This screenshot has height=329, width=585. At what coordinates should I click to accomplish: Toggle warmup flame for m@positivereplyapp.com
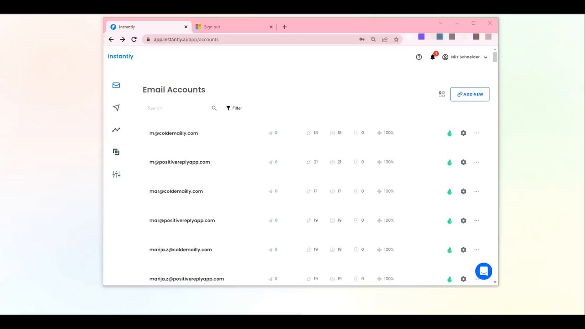point(449,162)
